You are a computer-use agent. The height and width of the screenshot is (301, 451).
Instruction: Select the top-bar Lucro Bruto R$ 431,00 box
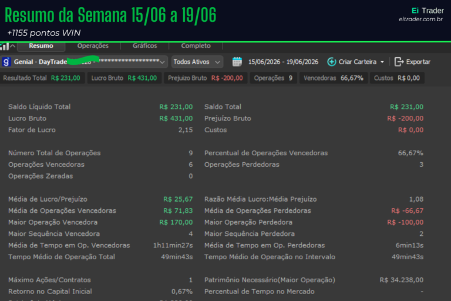[x=124, y=78]
